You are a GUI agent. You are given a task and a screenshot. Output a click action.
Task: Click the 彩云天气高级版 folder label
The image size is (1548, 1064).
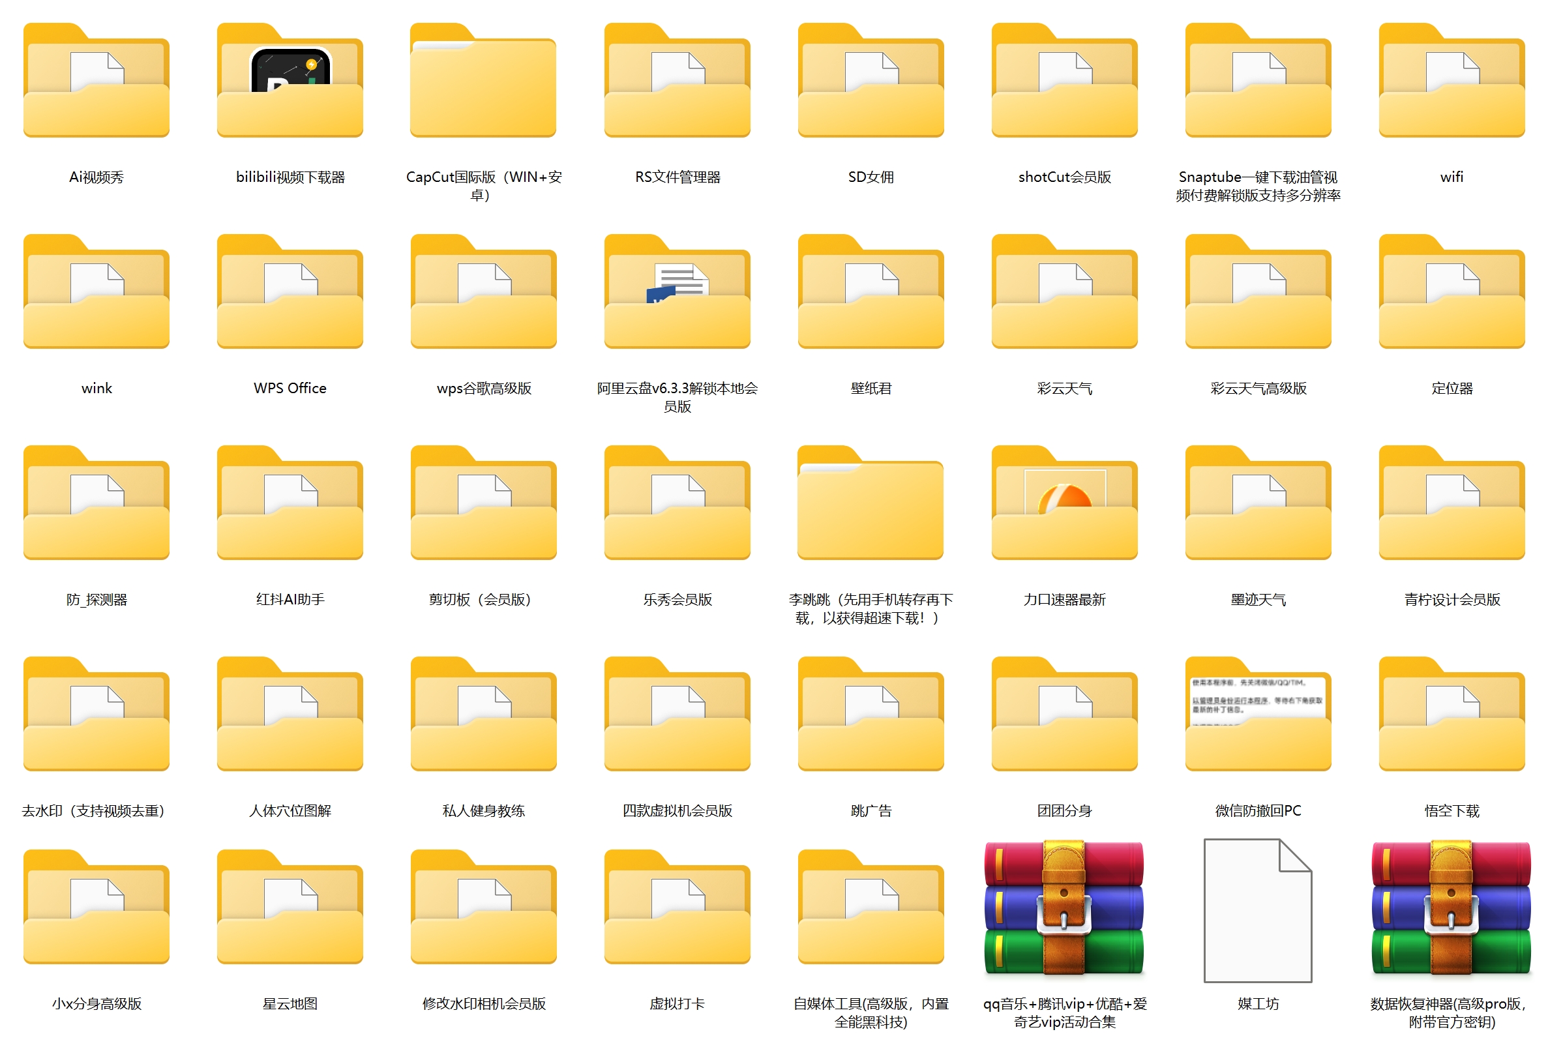[x=1257, y=388]
